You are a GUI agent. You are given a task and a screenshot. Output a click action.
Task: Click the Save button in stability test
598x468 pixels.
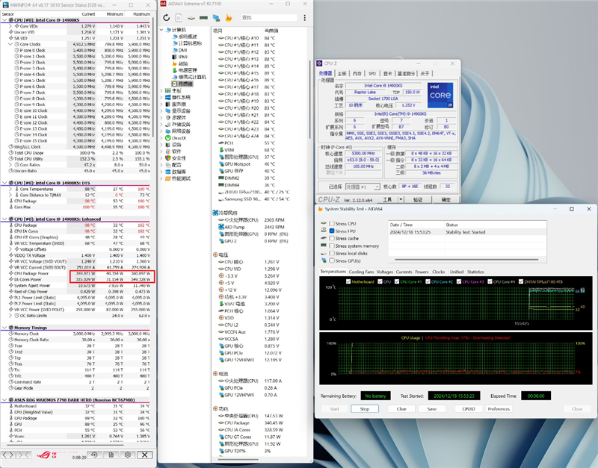click(432, 408)
